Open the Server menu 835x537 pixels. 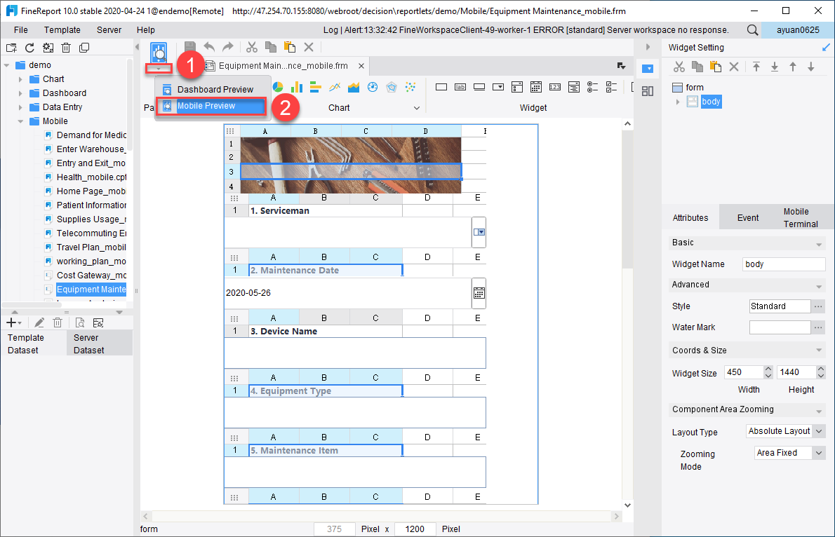[x=109, y=29]
